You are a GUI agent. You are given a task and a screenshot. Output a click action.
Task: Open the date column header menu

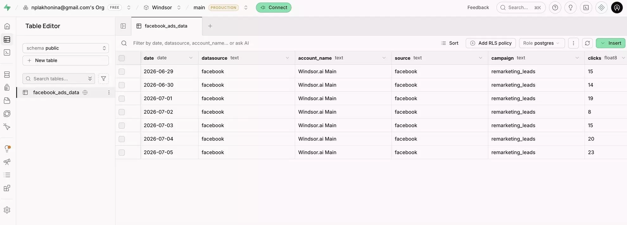coord(191,58)
